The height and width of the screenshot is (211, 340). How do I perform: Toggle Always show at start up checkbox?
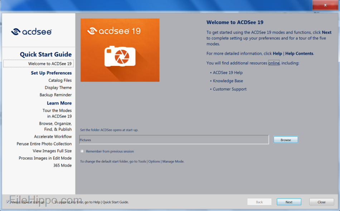click(x=8, y=202)
